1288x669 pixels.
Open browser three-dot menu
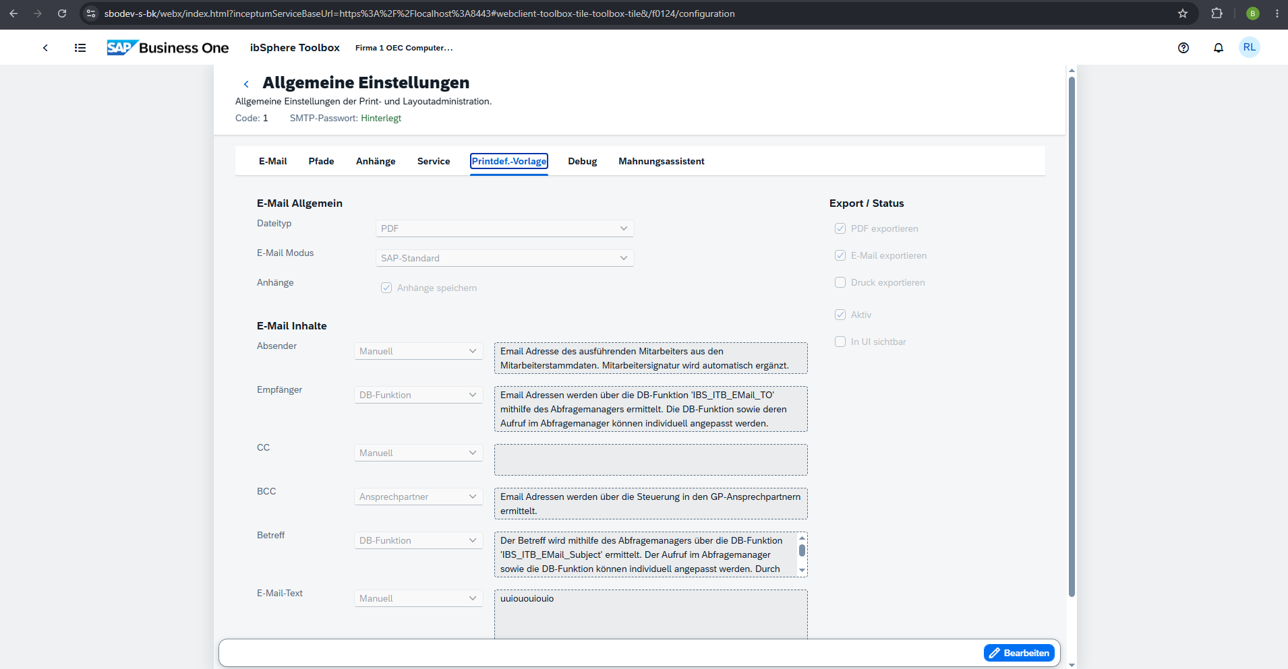click(x=1277, y=13)
